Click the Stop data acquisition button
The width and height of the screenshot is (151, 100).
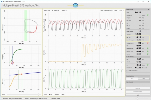[x=144, y=79]
